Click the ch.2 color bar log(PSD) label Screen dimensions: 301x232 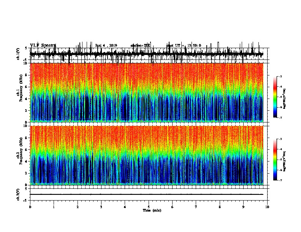pyautogui.click(x=285, y=161)
